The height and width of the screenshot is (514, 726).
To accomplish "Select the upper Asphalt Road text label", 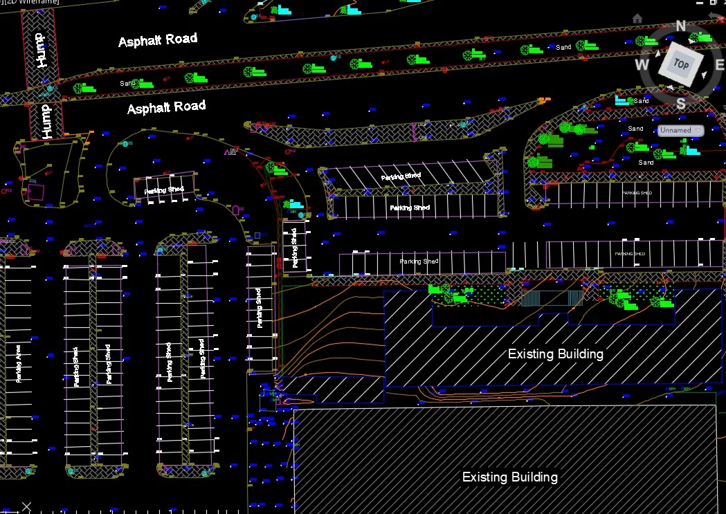I will 158,40.
